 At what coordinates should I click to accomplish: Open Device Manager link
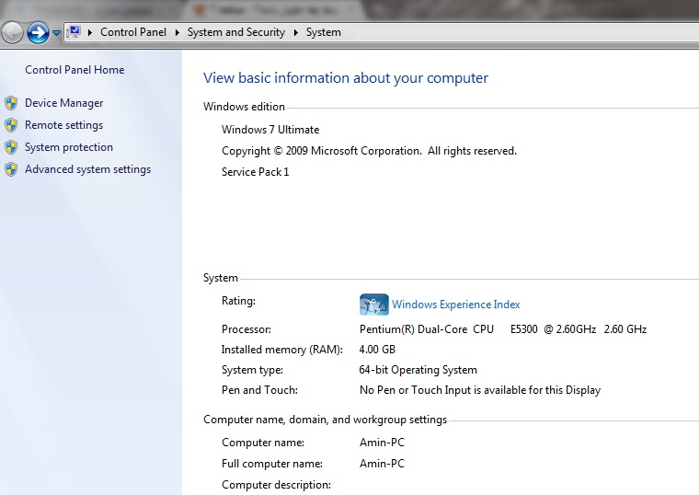pos(63,103)
